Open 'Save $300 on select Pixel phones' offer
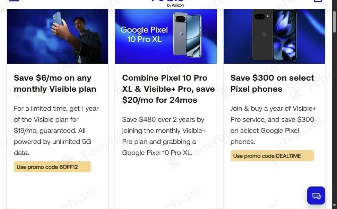The height and width of the screenshot is (209, 337). [x=272, y=83]
